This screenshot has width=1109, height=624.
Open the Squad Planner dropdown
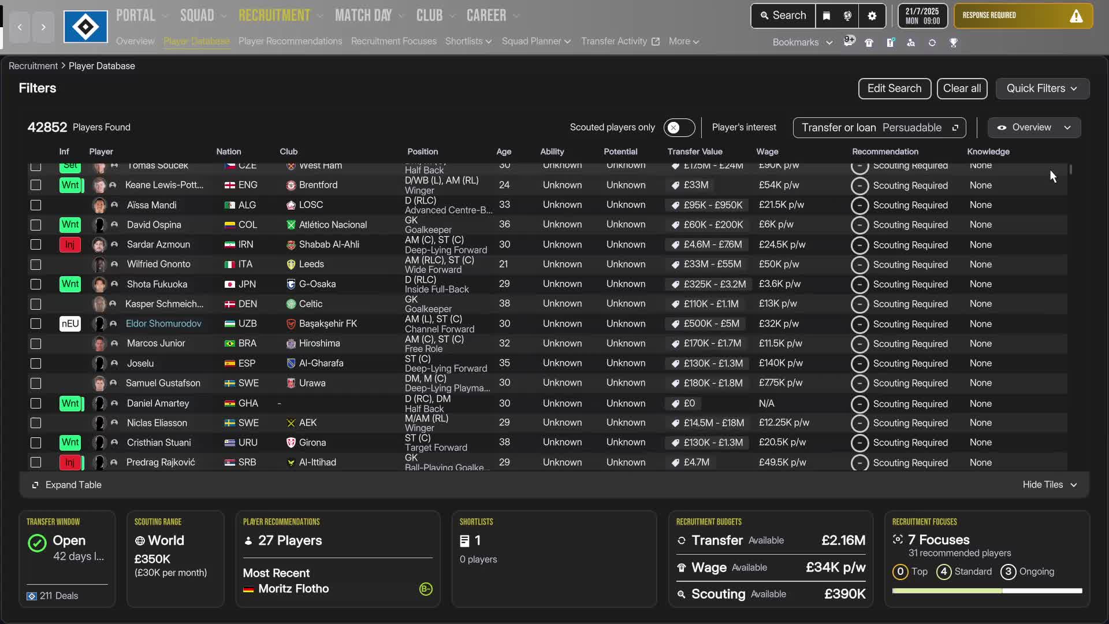click(536, 41)
